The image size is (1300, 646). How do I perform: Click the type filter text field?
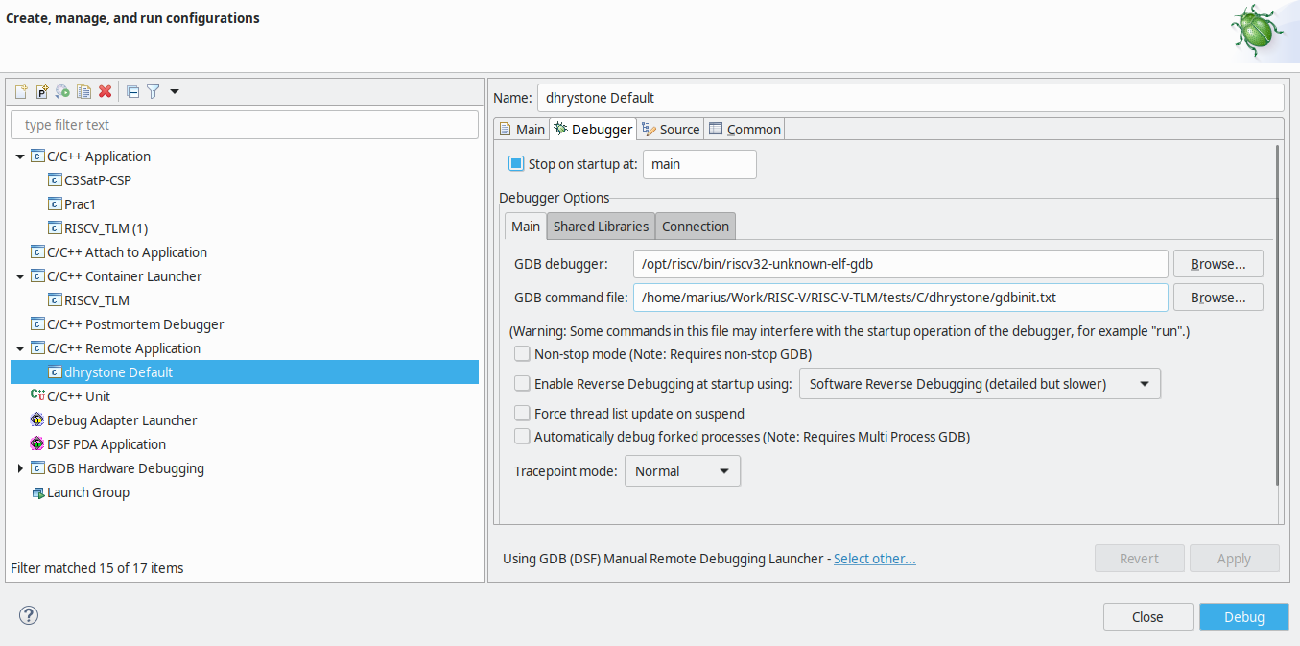click(245, 125)
